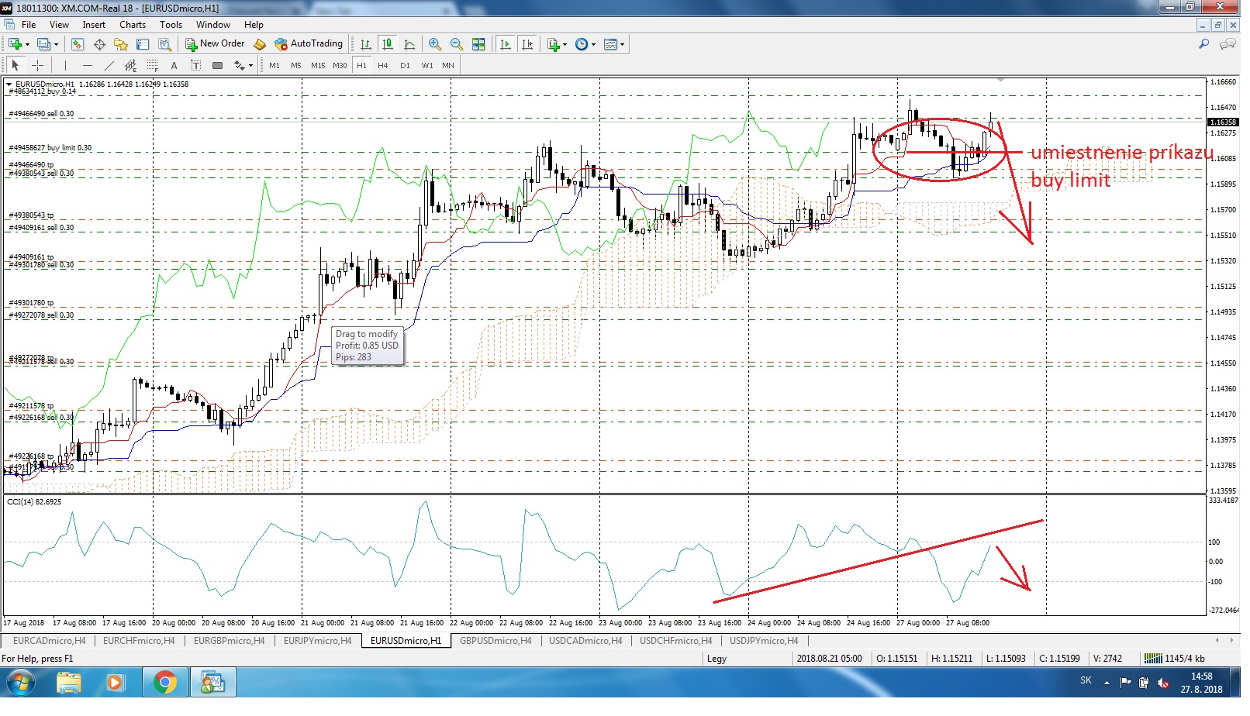
Task: Open Google Chrome from taskbar
Action: coord(164,683)
